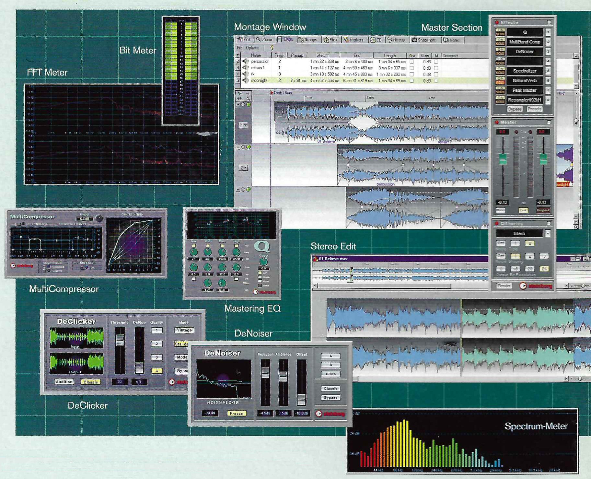This screenshot has width=591, height=479.
Task: Click the Freeze button in DeNoiser
Action: coord(237,414)
